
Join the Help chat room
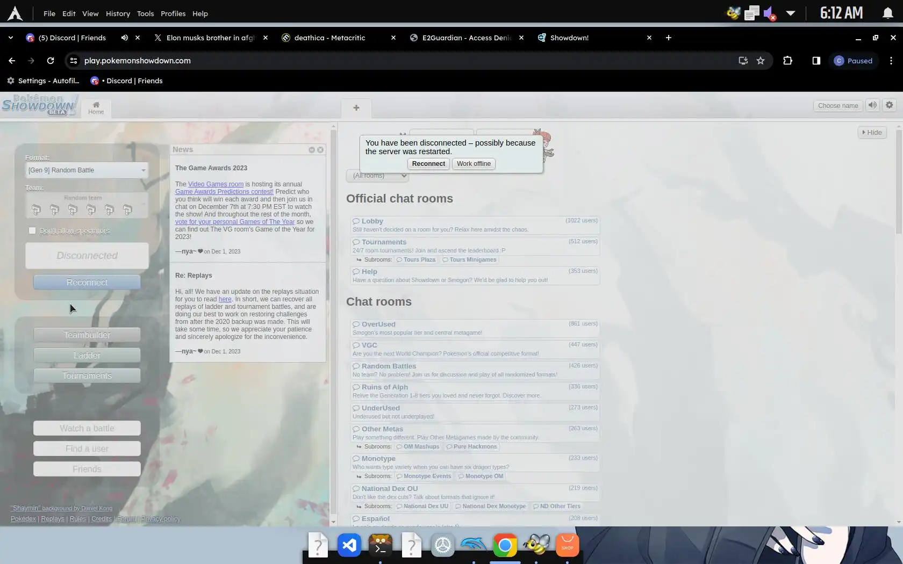(475, 276)
